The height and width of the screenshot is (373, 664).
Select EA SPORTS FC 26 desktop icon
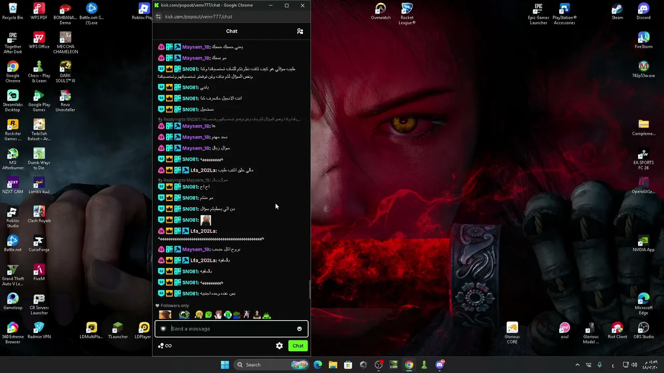[x=643, y=159]
